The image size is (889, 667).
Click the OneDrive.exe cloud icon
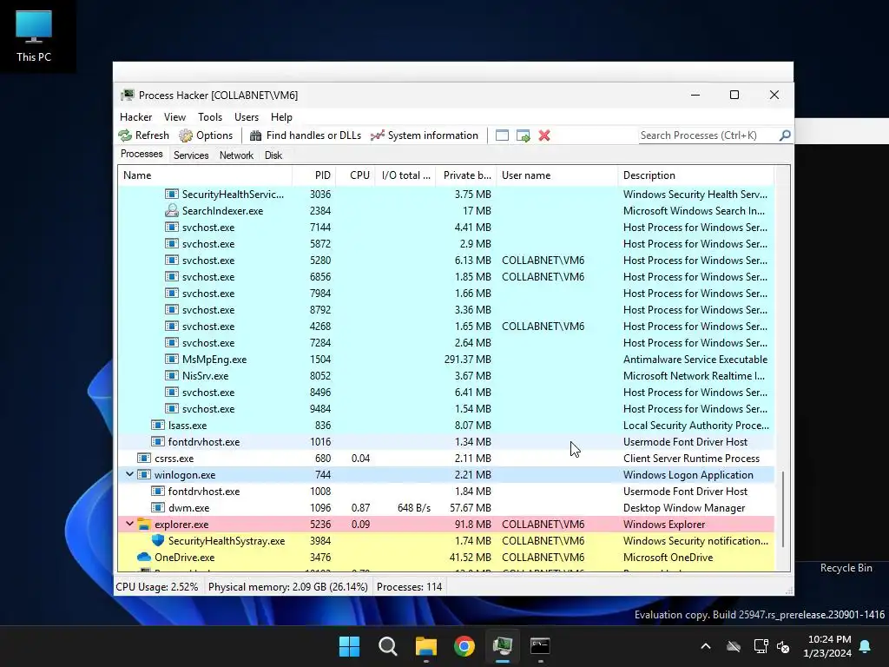[144, 557]
